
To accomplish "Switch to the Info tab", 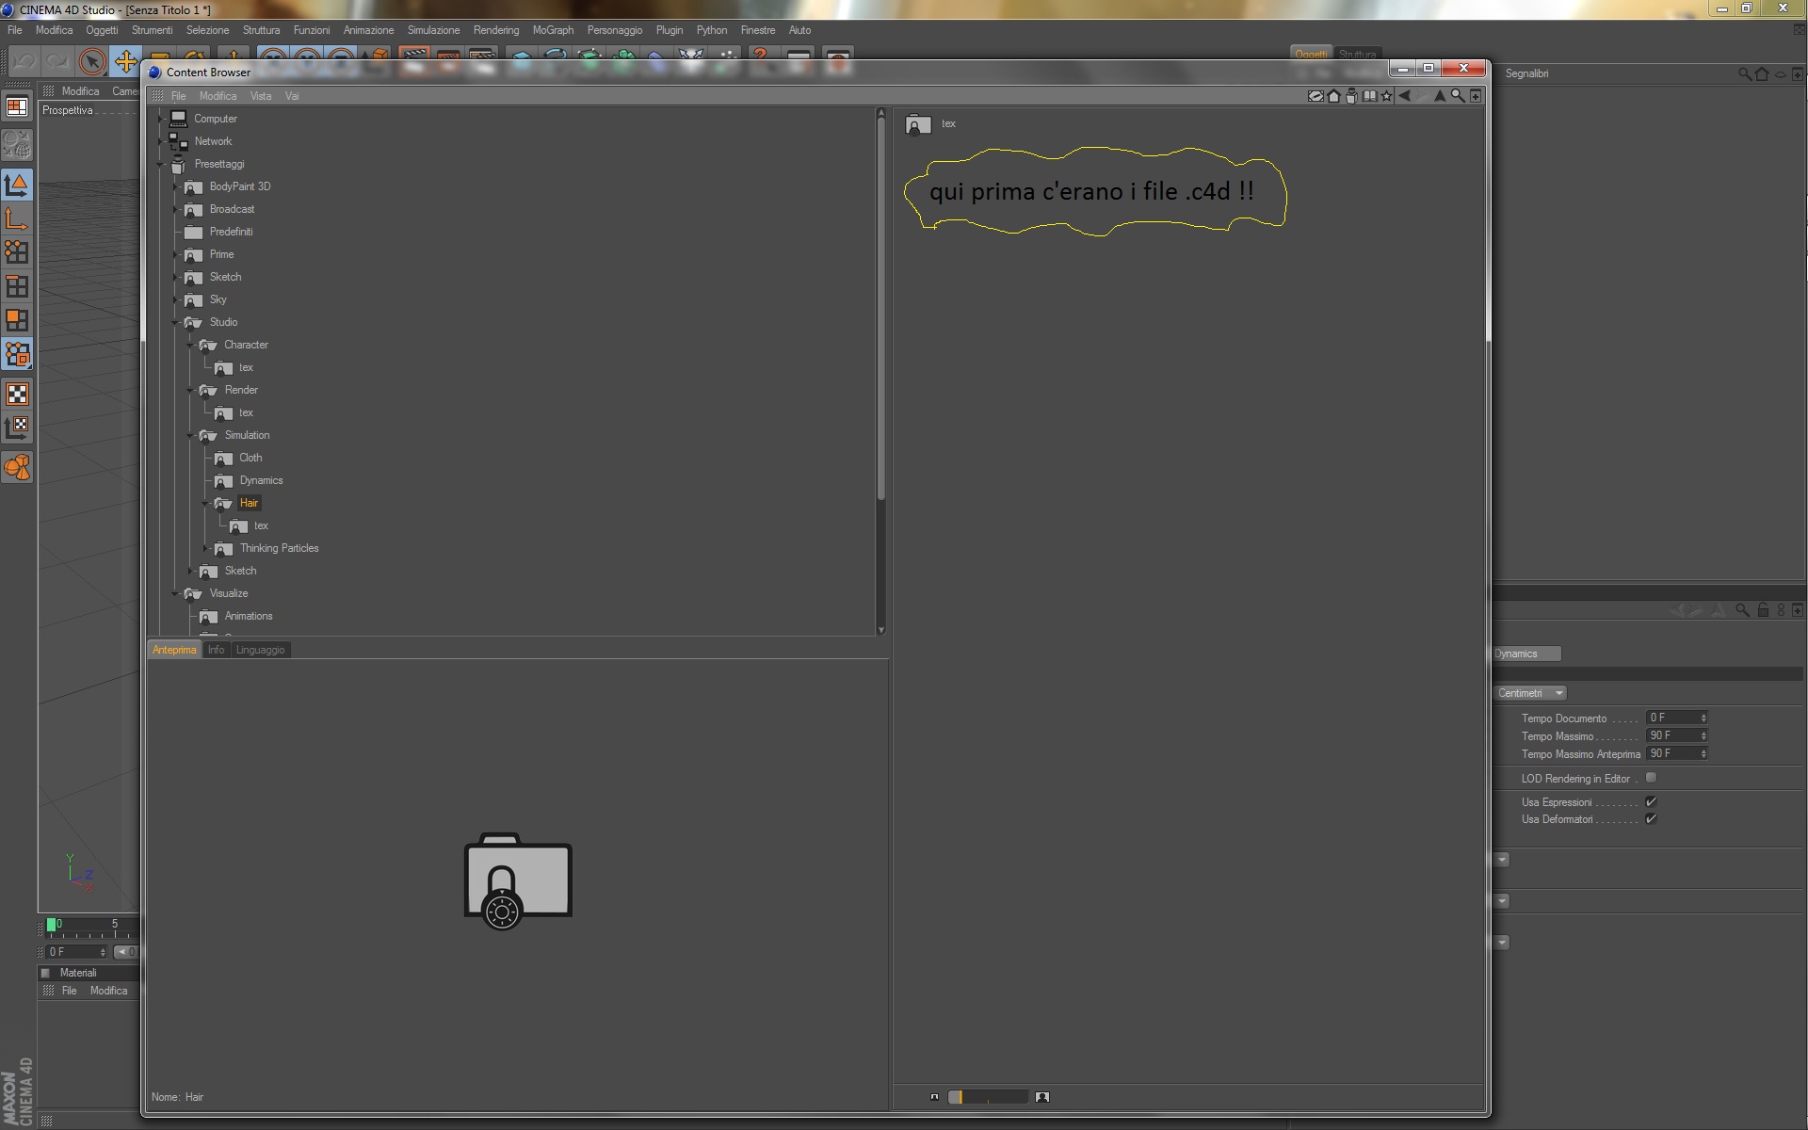I will pyautogui.click(x=216, y=650).
